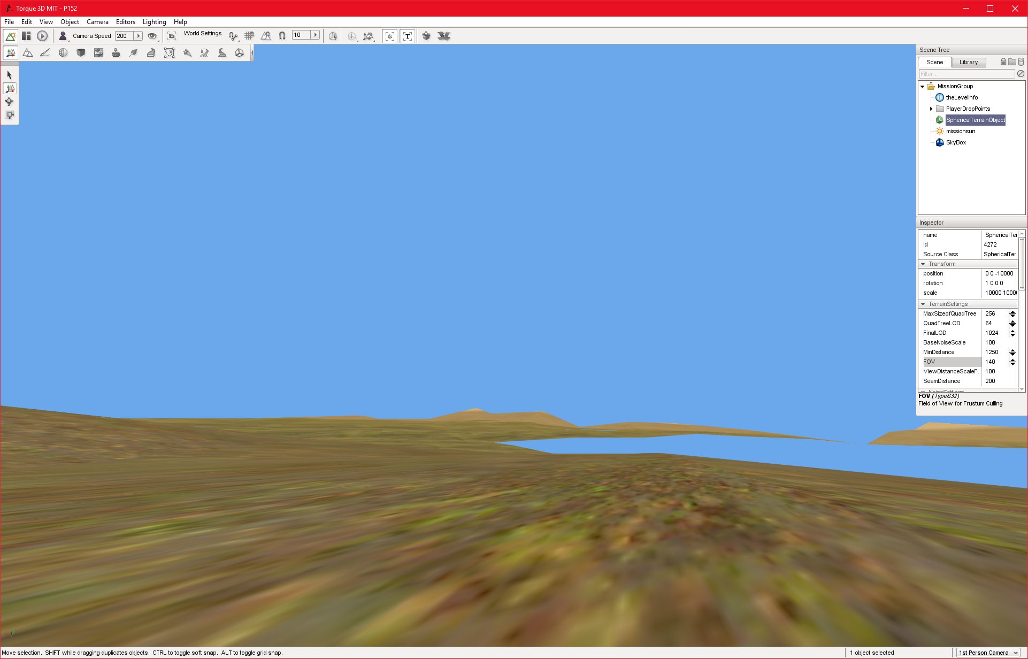Image resolution: width=1028 pixels, height=659 pixels.
Task: Toggle object text labels T button
Action: (x=408, y=36)
